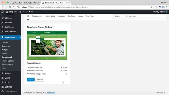Collapse the admin sidebar menu
169x95 pixels.
9,91
